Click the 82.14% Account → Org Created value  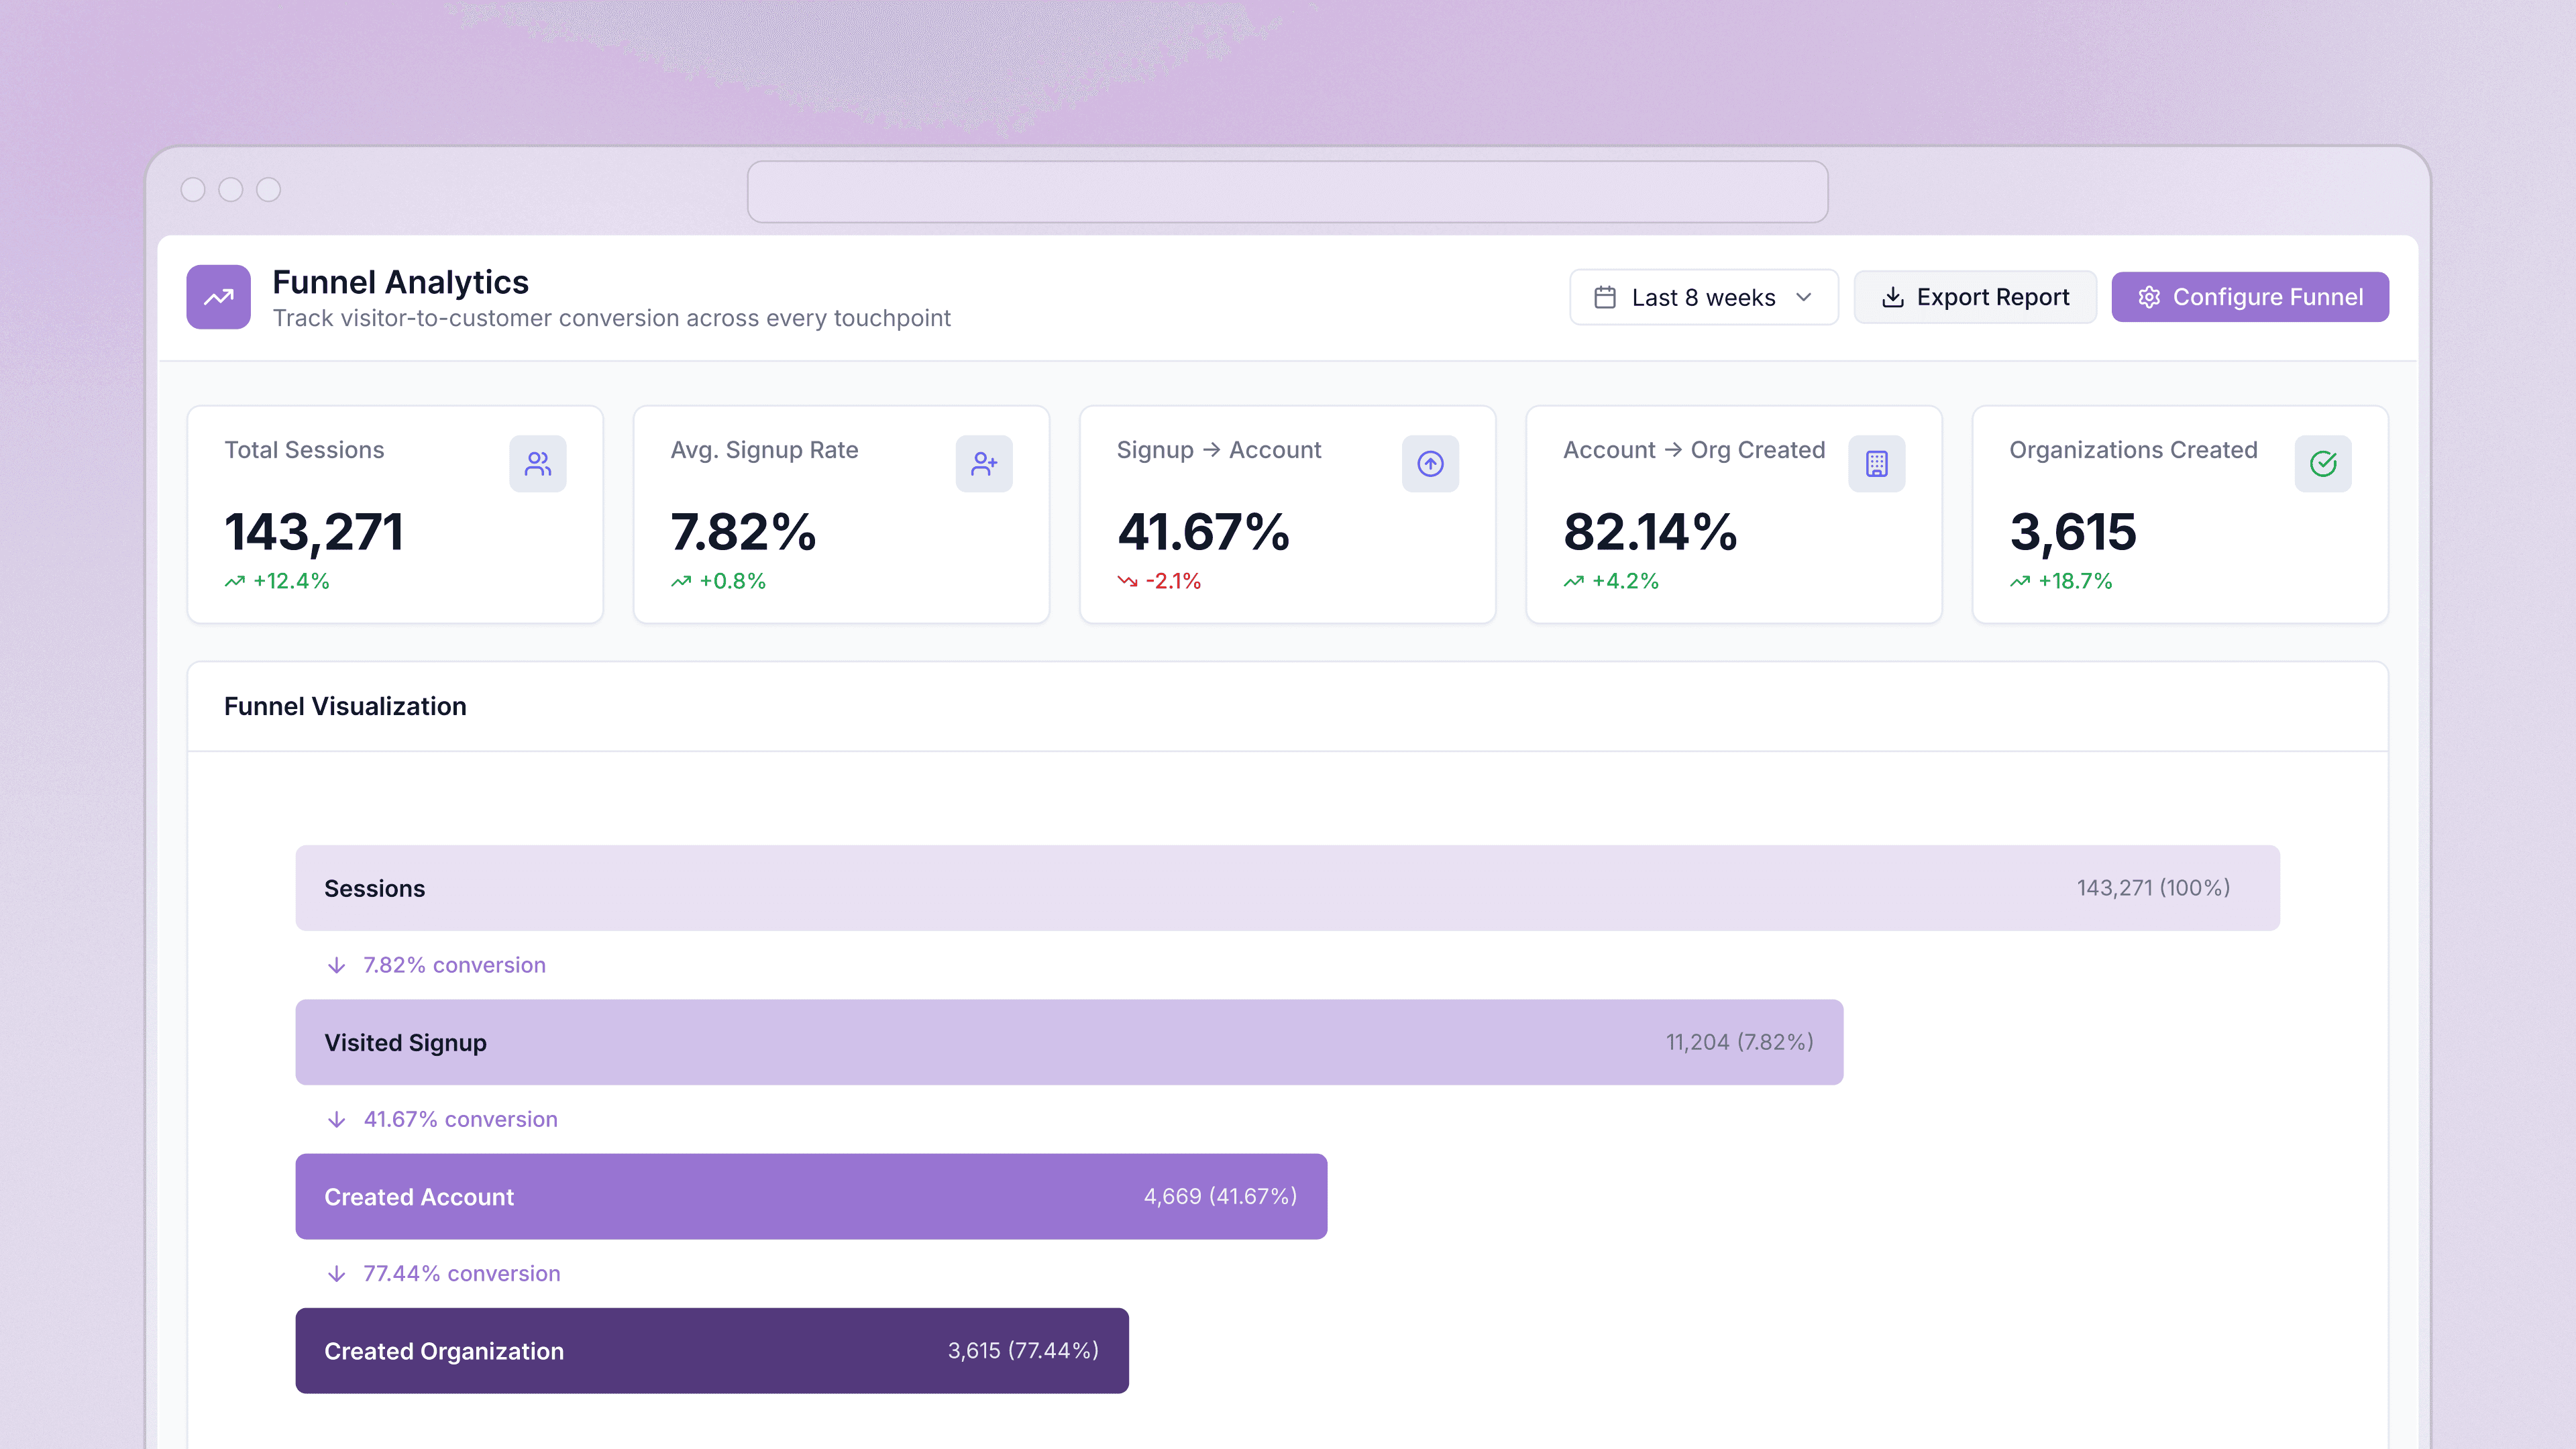tap(1650, 532)
